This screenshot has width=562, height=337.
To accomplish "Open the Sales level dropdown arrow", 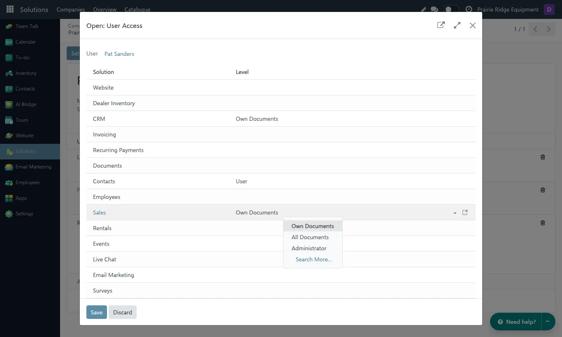I will click(455, 213).
